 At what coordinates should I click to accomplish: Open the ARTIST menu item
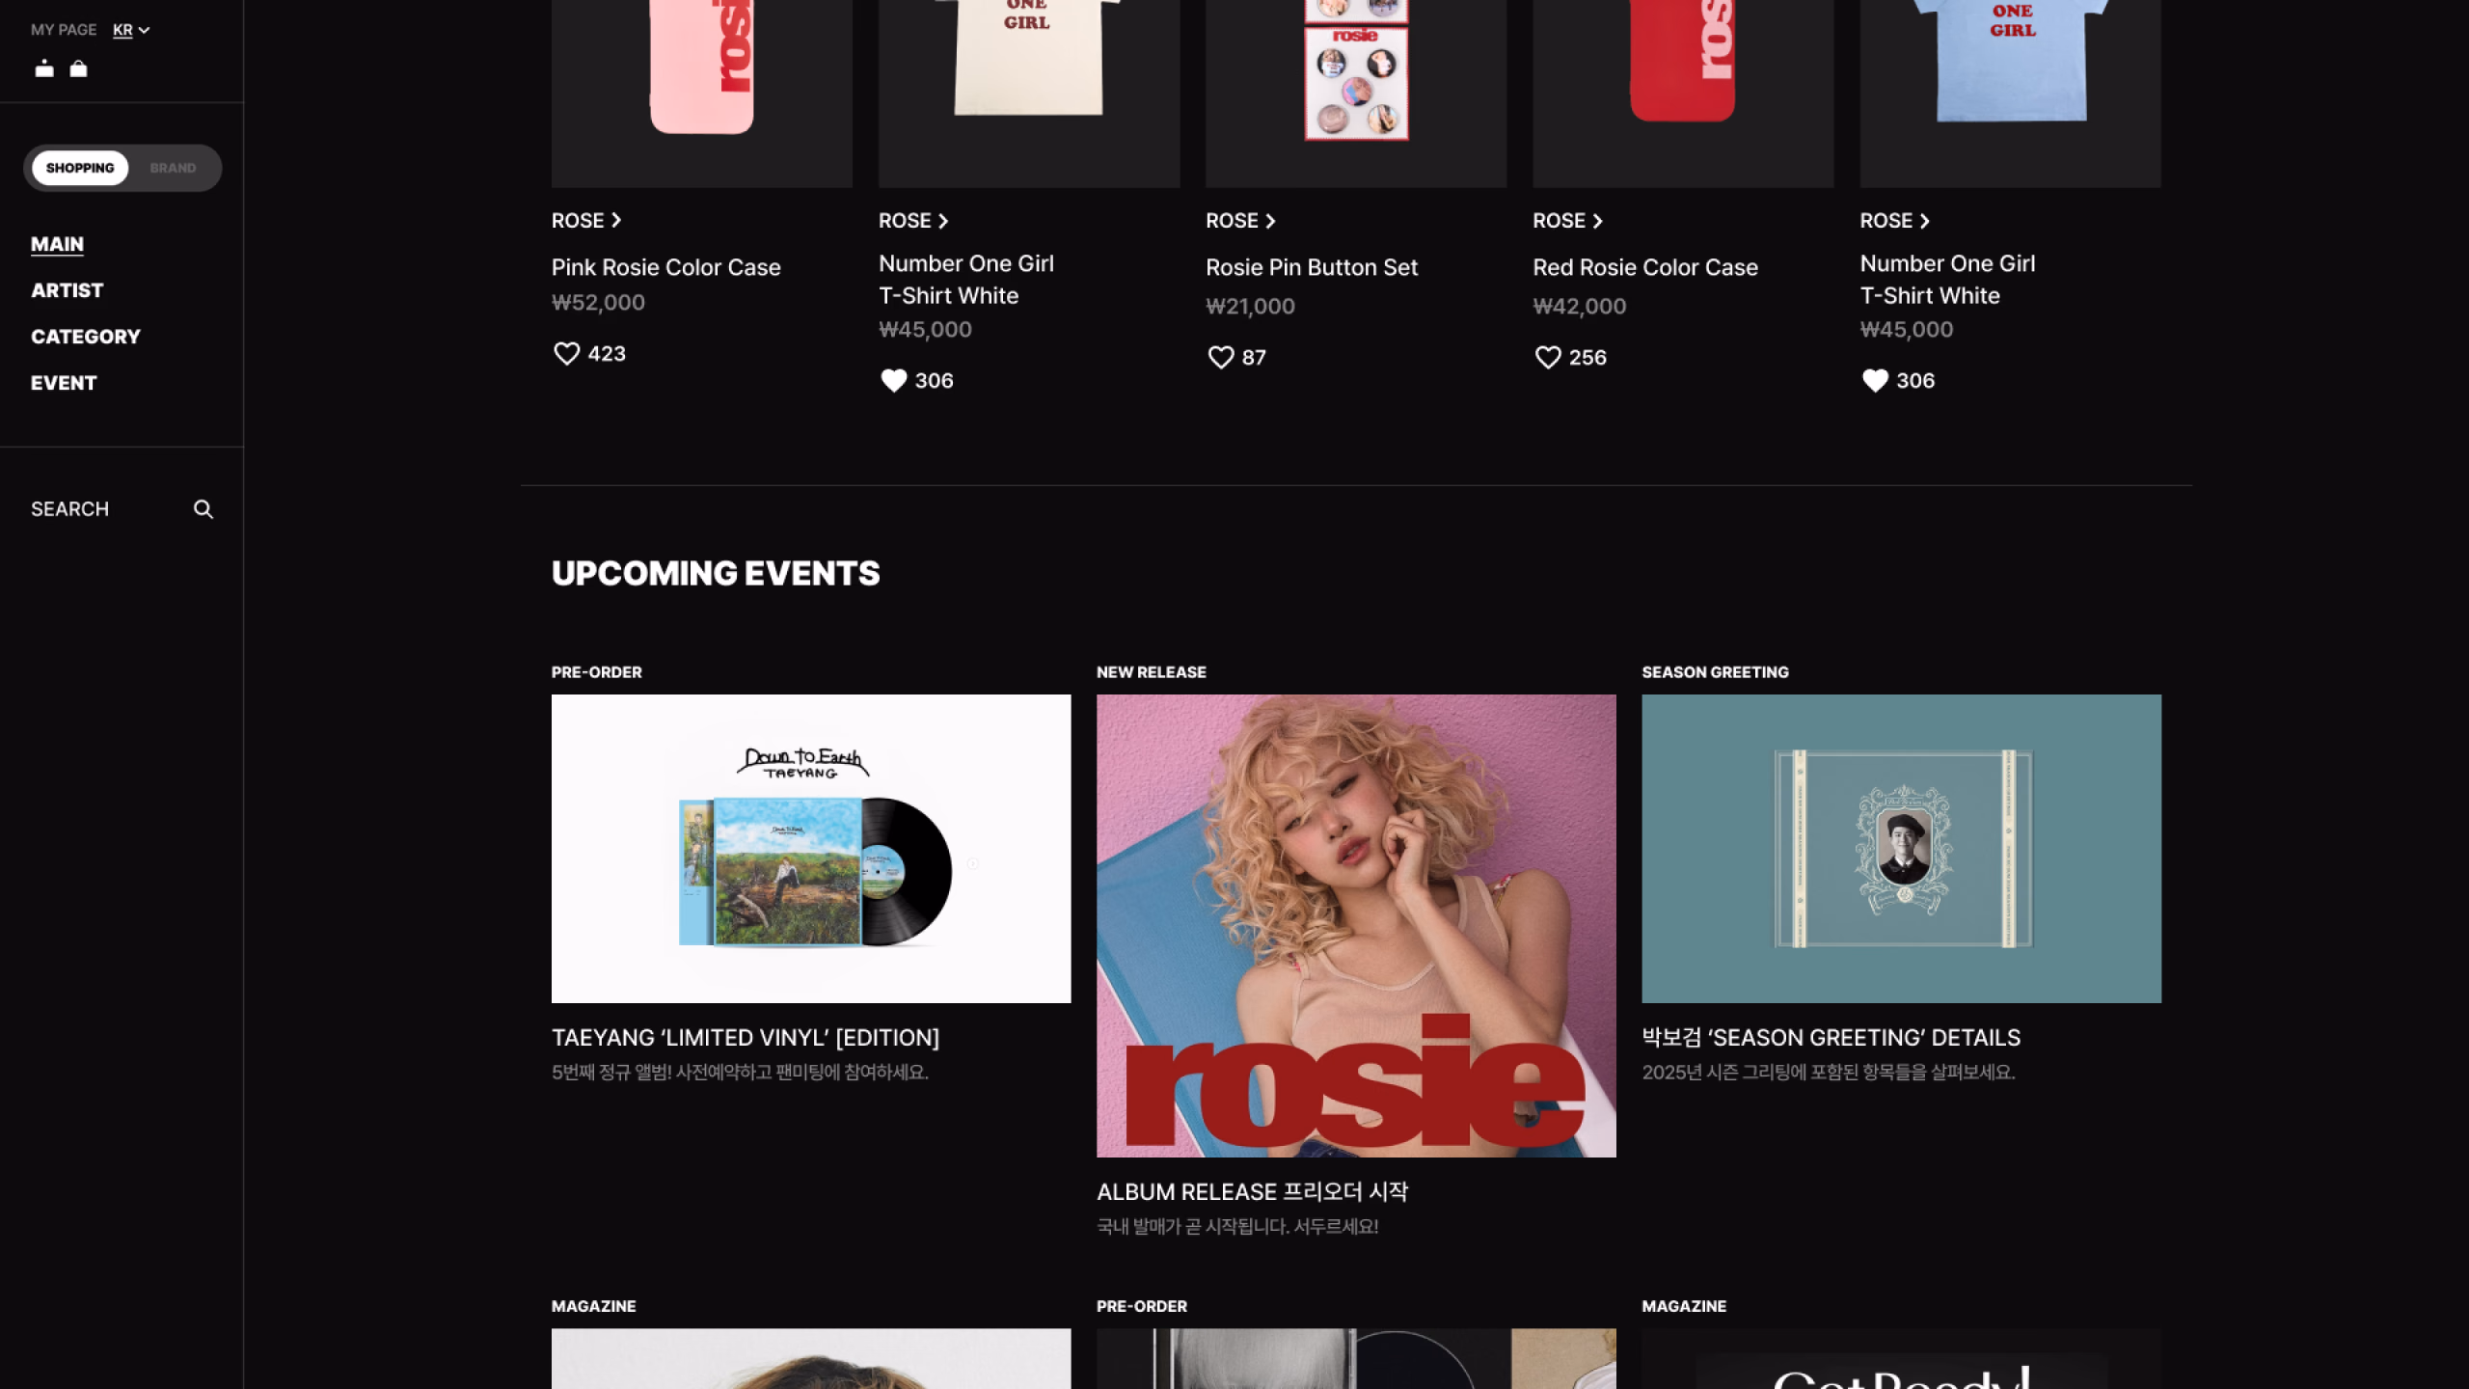67,290
